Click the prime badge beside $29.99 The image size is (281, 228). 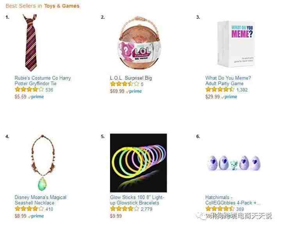click(x=229, y=97)
